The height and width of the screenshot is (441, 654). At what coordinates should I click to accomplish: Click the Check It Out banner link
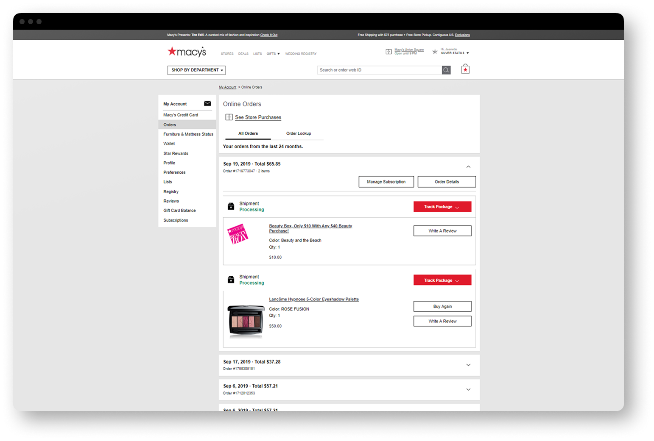coord(269,35)
